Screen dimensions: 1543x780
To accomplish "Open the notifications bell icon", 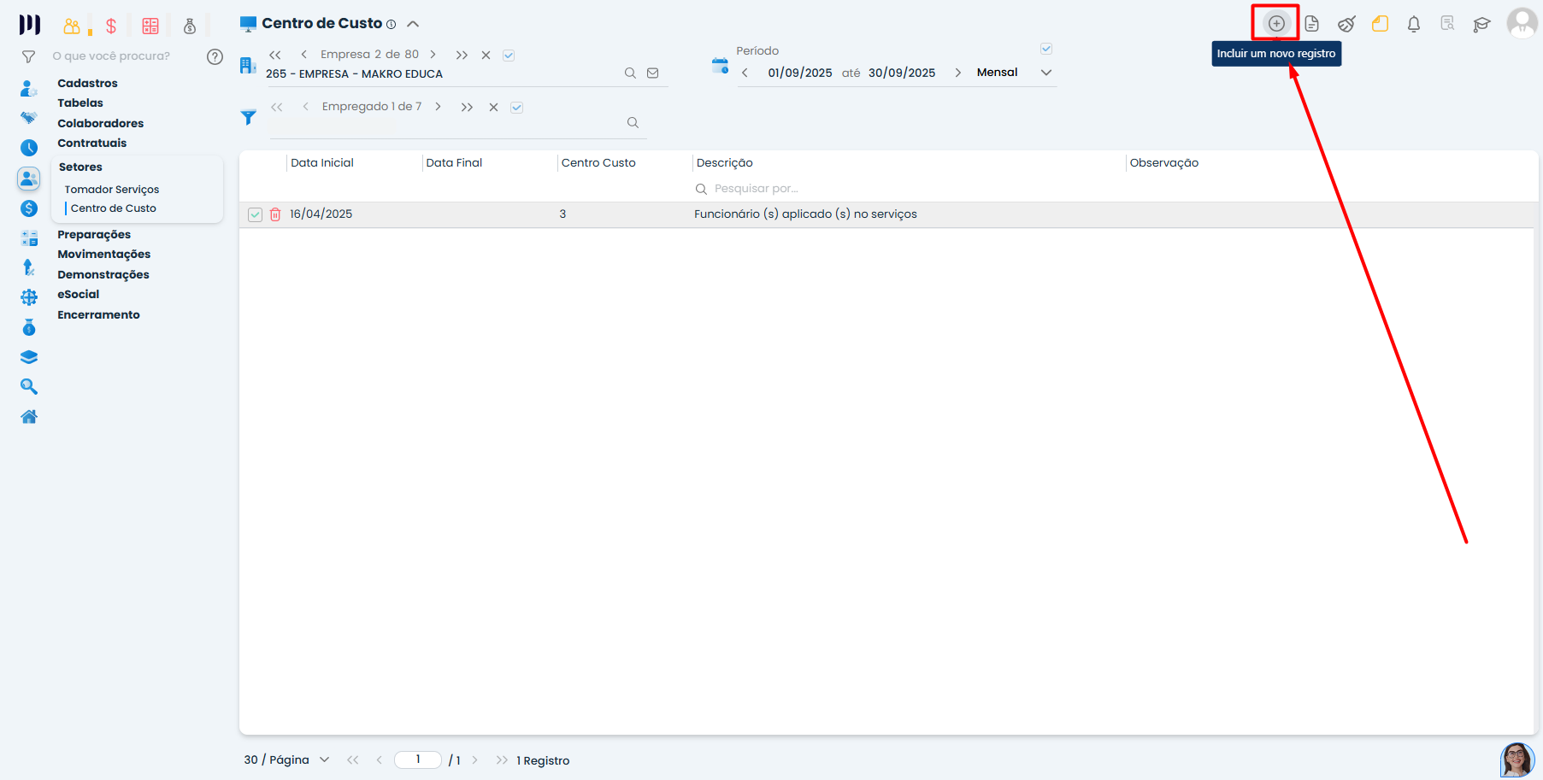I will click(1414, 24).
